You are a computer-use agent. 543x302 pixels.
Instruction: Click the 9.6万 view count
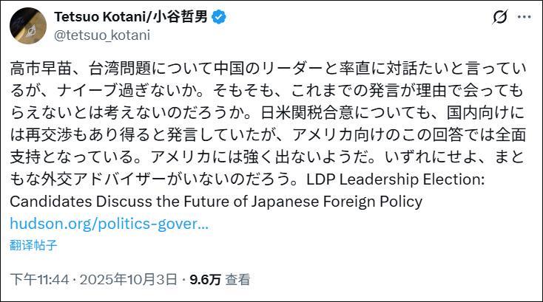tap(205, 279)
